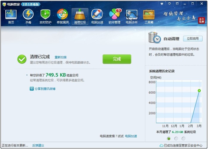Click 分享到腾讯微博 link
This screenshot has width=208, height=149.
coord(45,89)
